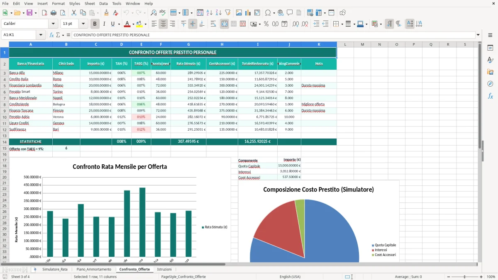Open the Format menu
Viewport: 498px width, 280px height.
coord(58,3)
